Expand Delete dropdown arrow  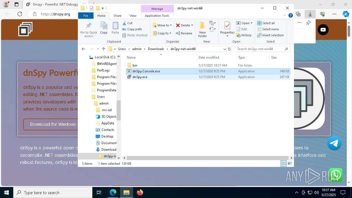pos(192,25)
